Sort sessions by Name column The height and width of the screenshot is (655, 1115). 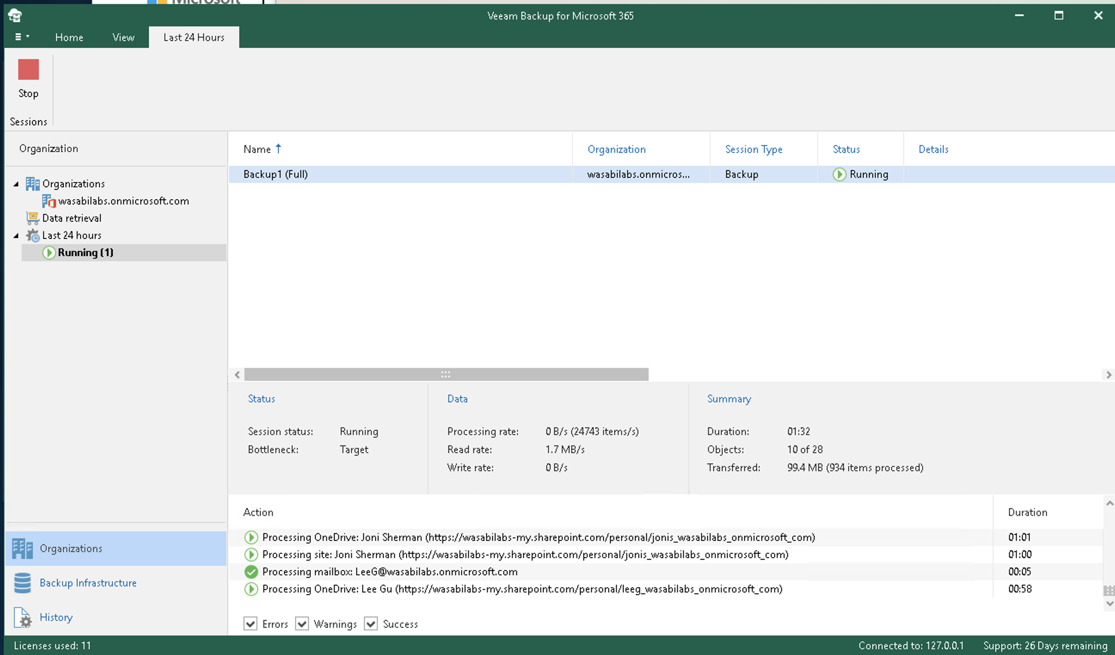coord(257,150)
